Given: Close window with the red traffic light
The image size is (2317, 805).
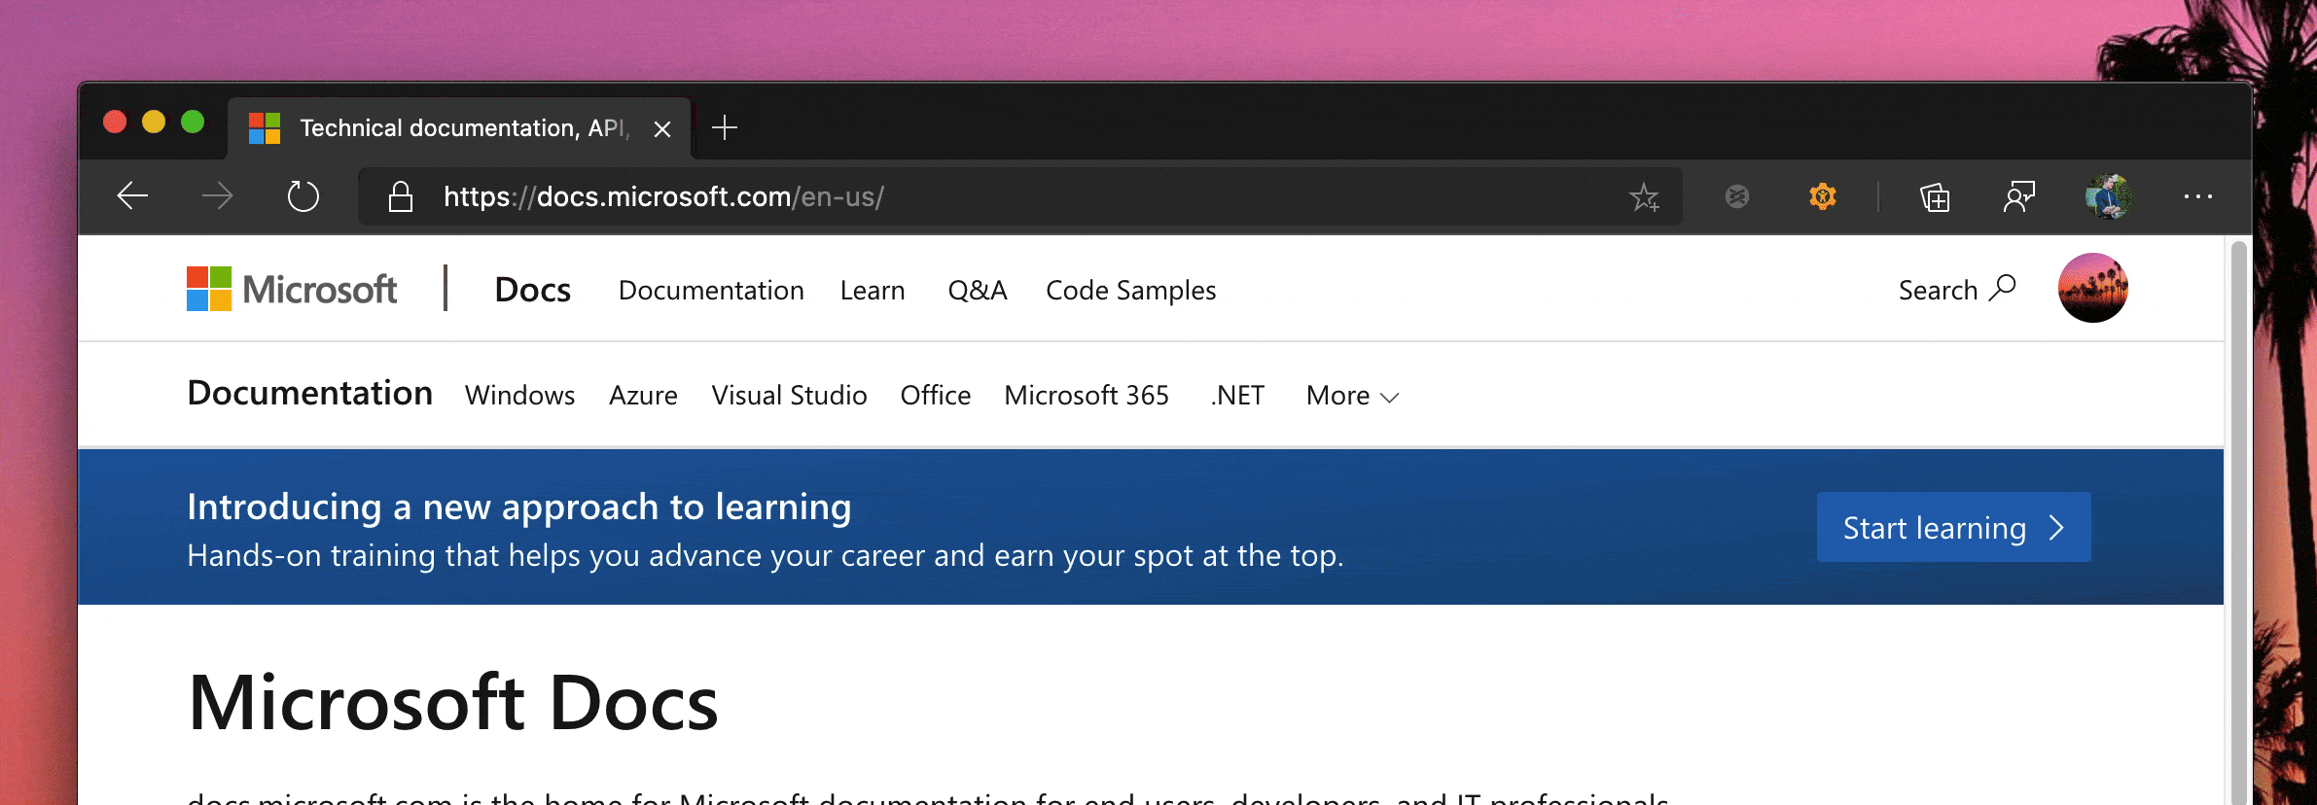Looking at the screenshot, I should [115, 122].
